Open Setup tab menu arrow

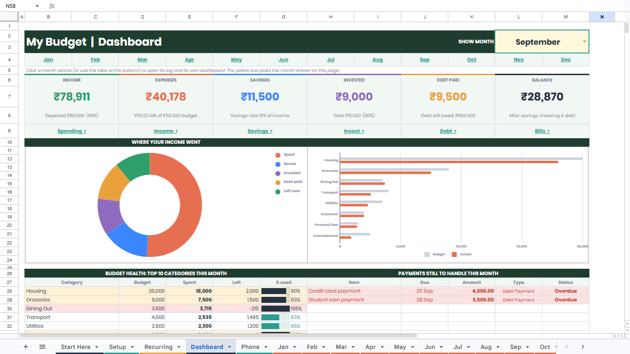(132, 347)
